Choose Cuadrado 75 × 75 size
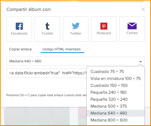The image size is (151, 126). coord(116,72)
